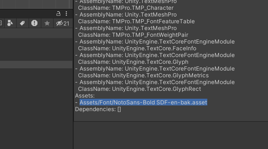The height and width of the screenshot is (149, 268).
Task: Open the panel's three-dot options menu
Action: 66,14
